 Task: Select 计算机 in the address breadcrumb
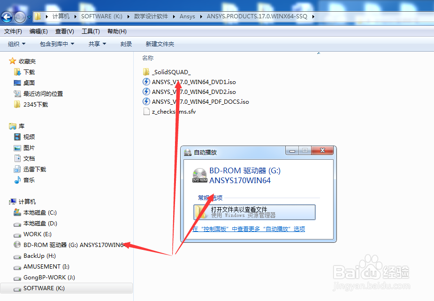coord(61,16)
